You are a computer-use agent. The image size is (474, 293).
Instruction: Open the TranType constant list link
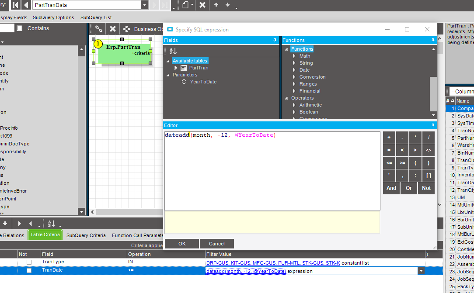273,263
